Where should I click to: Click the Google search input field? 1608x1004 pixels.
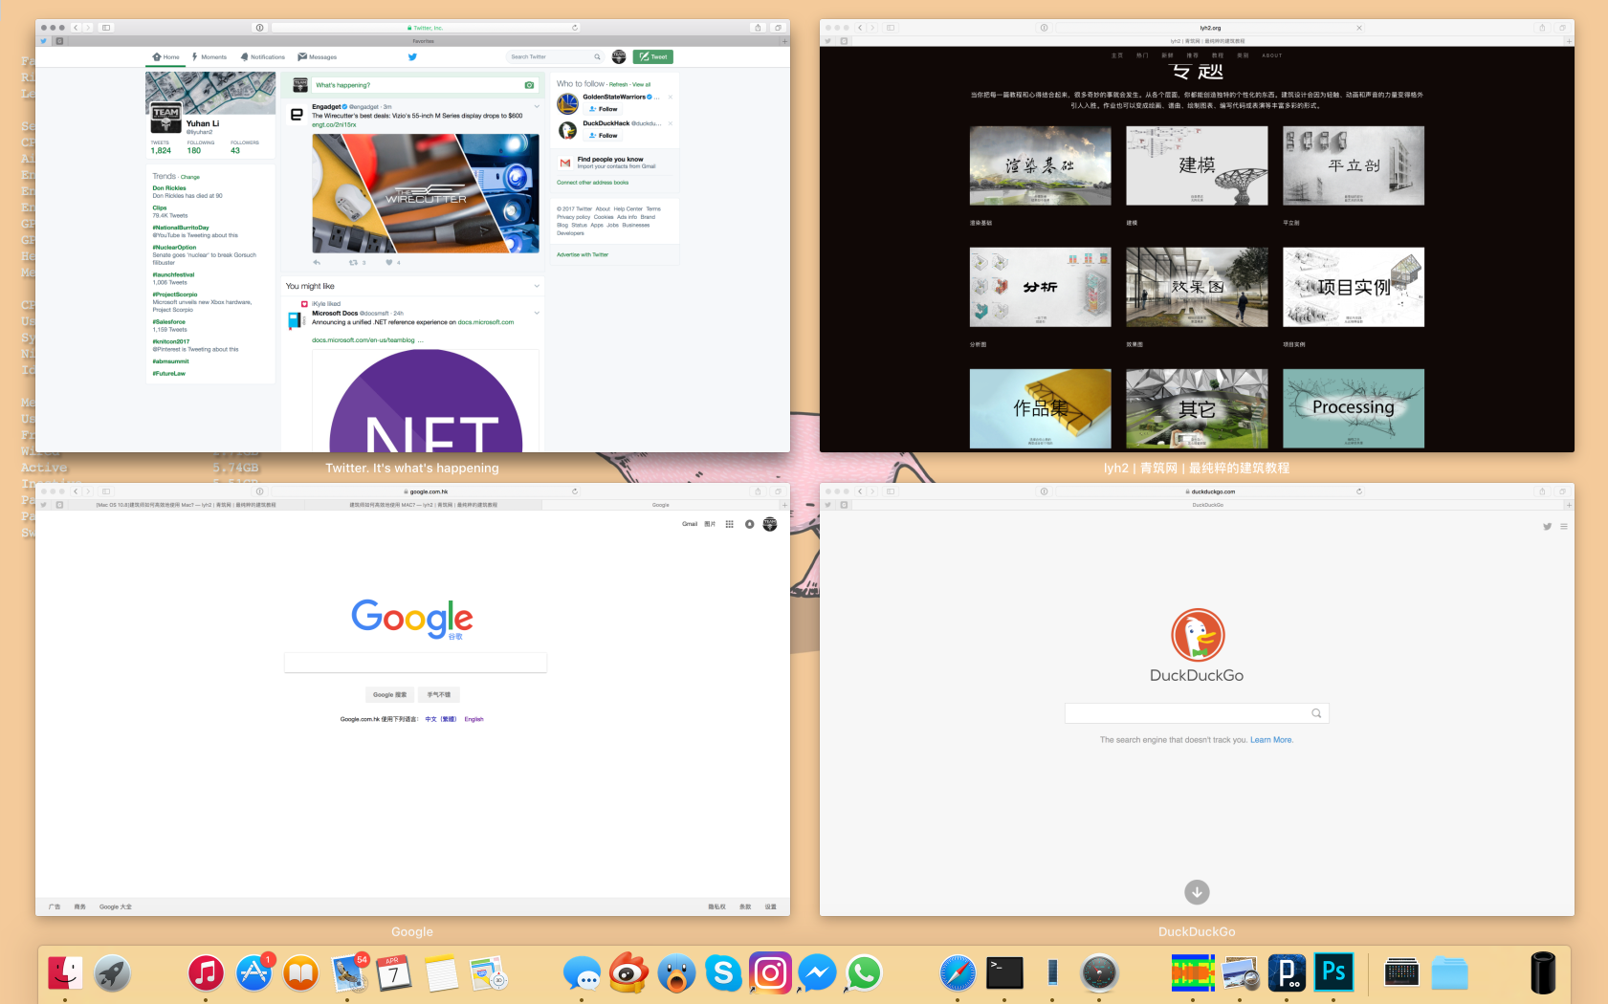click(415, 663)
